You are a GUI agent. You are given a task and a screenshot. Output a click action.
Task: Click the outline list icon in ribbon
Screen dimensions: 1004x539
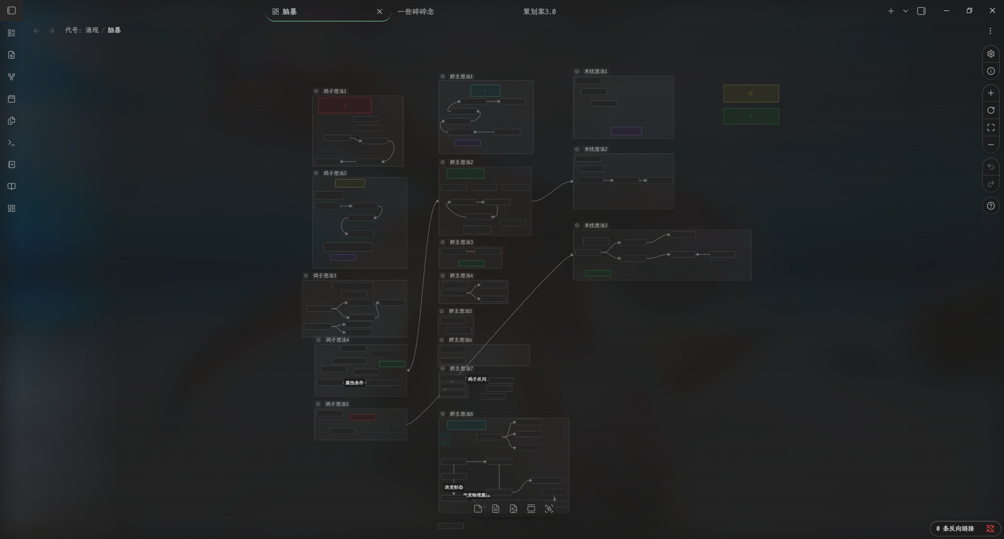point(12,33)
